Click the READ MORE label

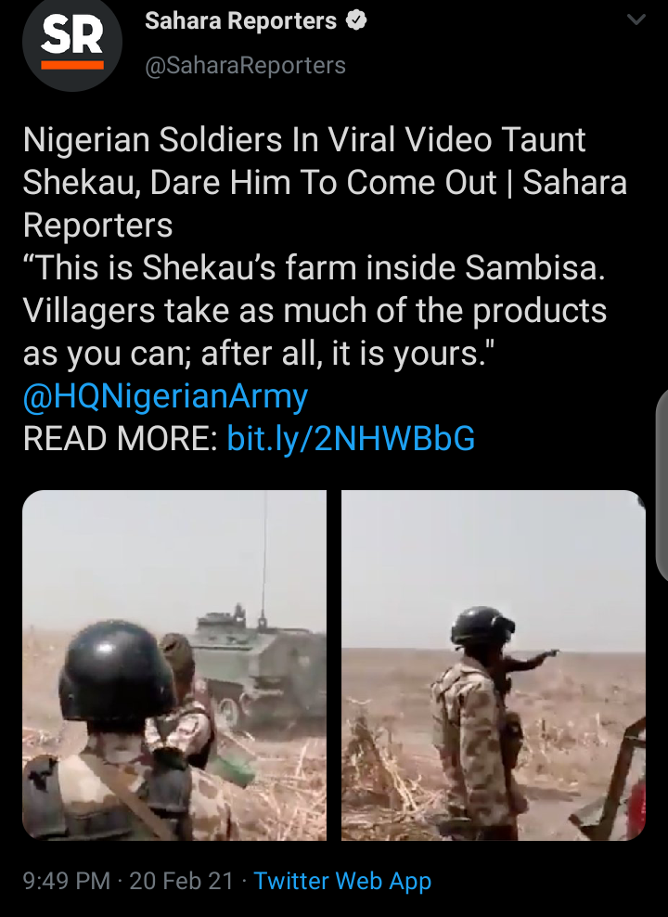120,439
